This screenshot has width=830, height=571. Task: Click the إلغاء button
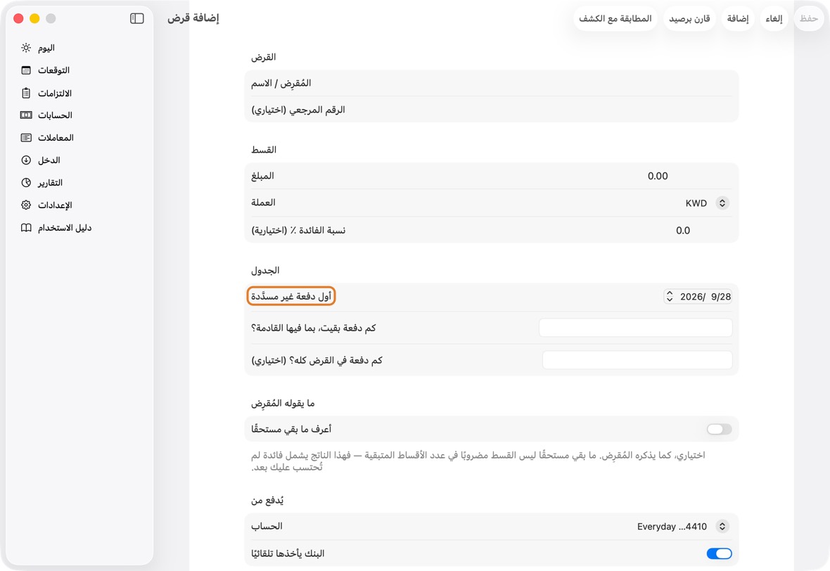tap(774, 18)
